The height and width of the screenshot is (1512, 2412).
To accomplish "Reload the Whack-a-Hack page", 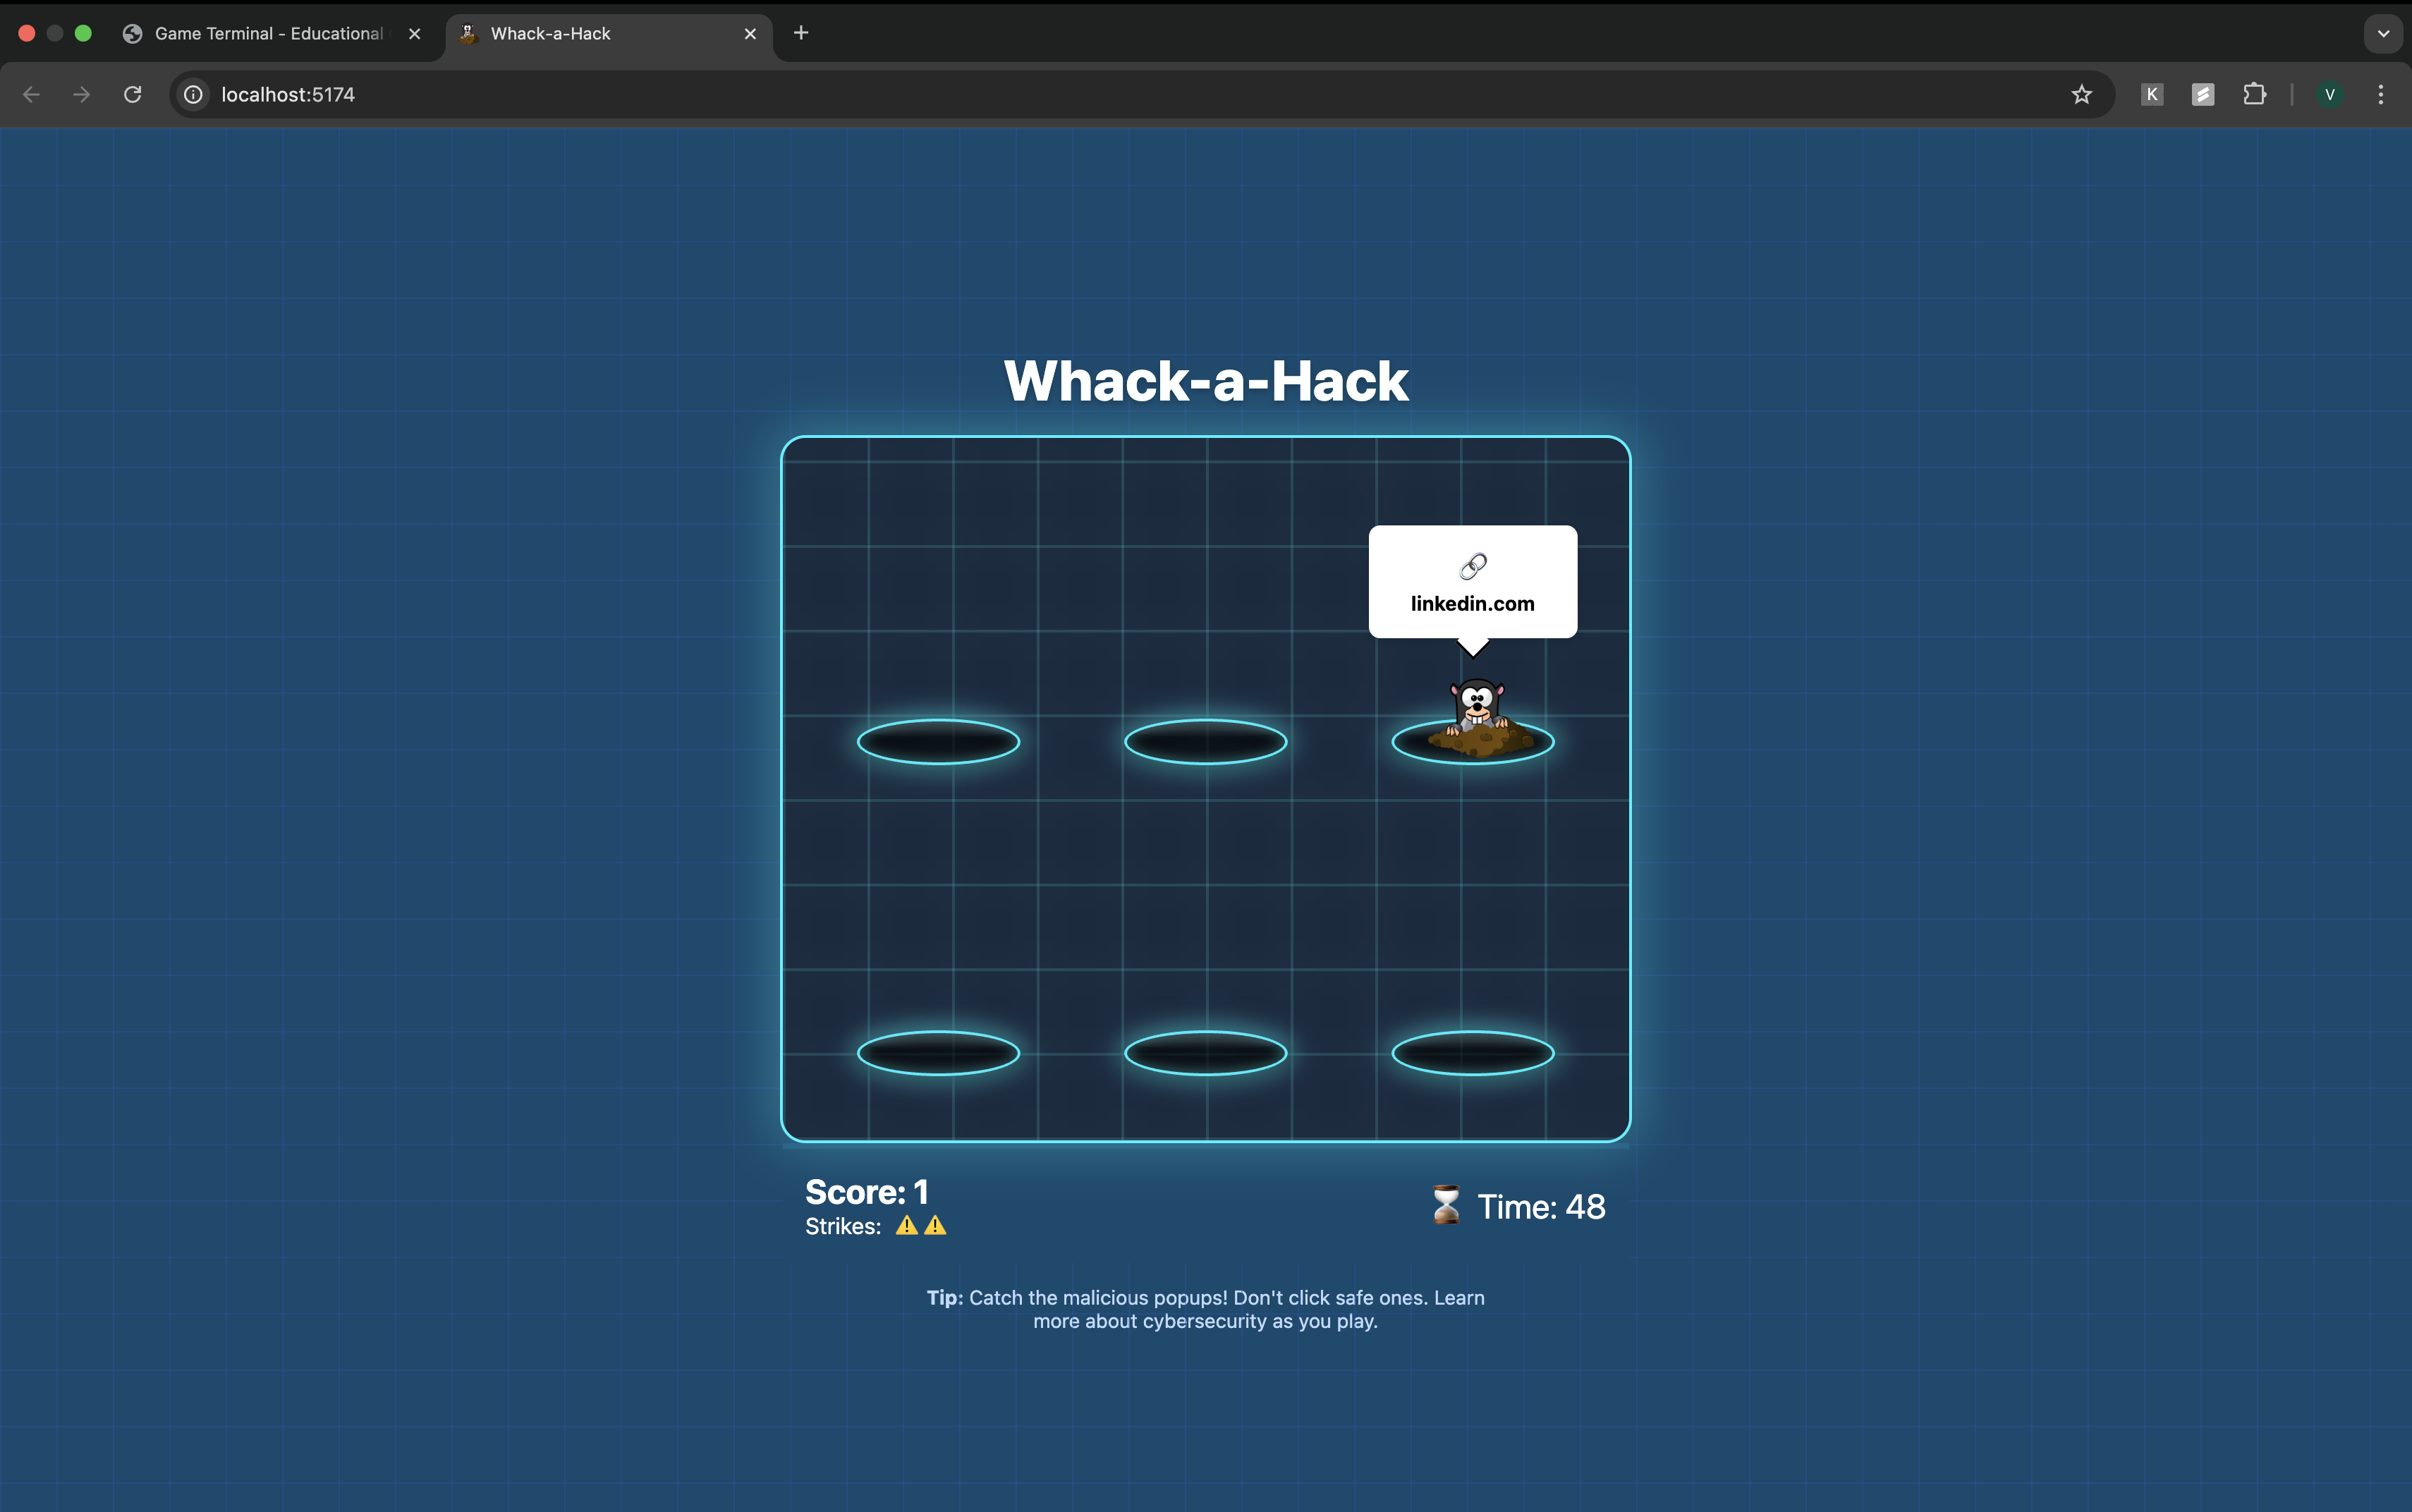I will (132, 94).
